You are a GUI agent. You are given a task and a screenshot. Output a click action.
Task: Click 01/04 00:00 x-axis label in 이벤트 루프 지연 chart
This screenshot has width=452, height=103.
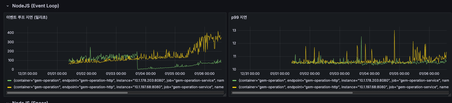click(146, 74)
